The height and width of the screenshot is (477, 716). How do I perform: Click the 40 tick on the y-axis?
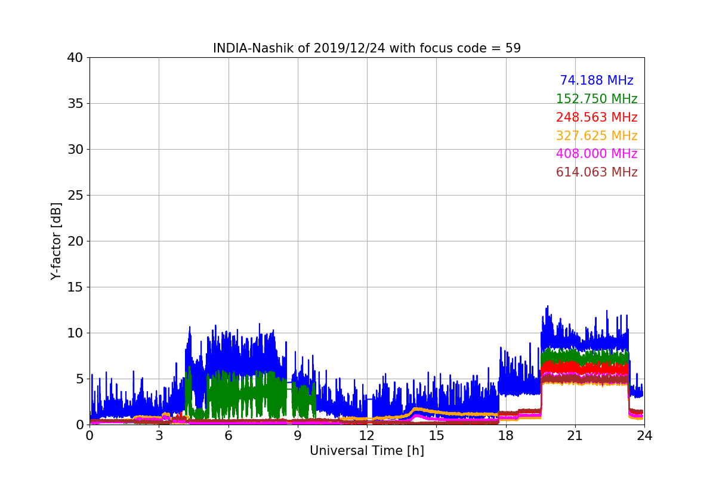point(75,58)
